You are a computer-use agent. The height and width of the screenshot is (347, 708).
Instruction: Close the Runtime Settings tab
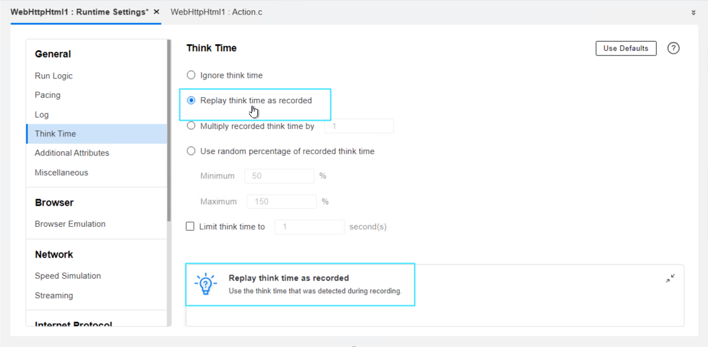[x=156, y=12]
